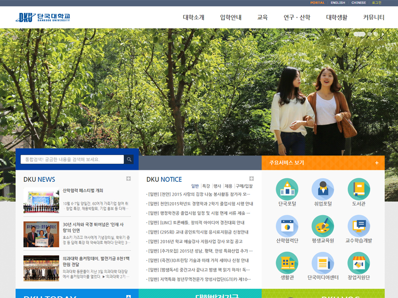Click the DKU university logo
The height and width of the screenshot is (298, 398).
coord(37,16)
